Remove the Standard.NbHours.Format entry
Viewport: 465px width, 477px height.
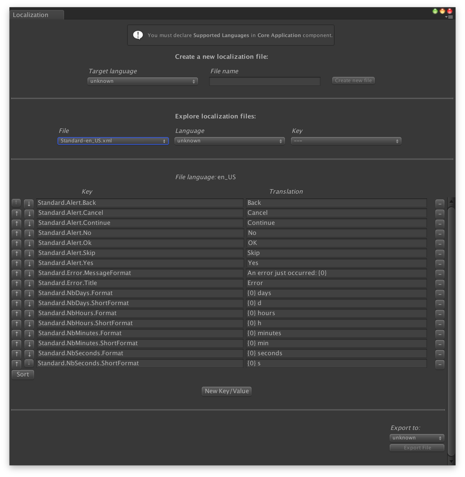(440, 314)
